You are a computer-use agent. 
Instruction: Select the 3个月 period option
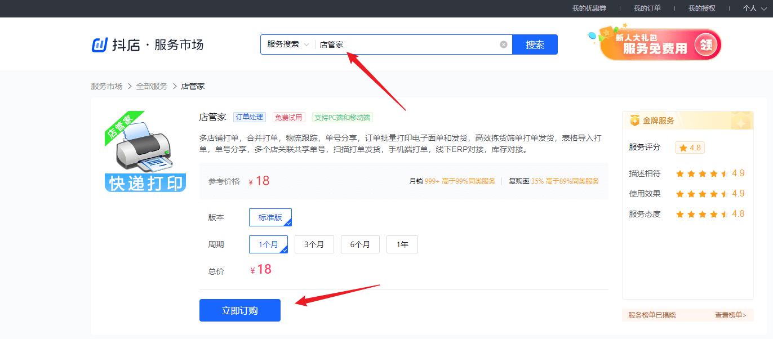314,244
